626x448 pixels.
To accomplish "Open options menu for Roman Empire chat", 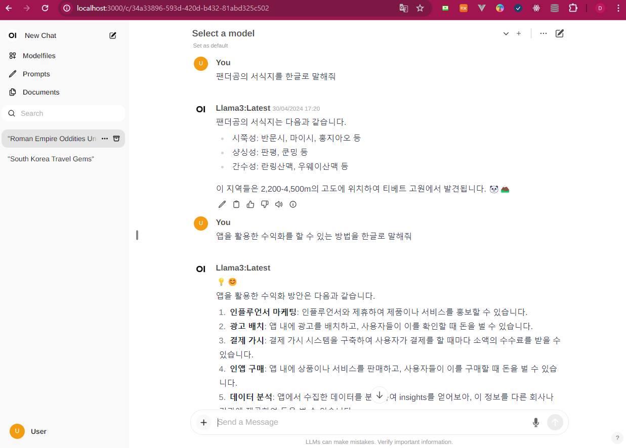I will (x=105, y=139).
